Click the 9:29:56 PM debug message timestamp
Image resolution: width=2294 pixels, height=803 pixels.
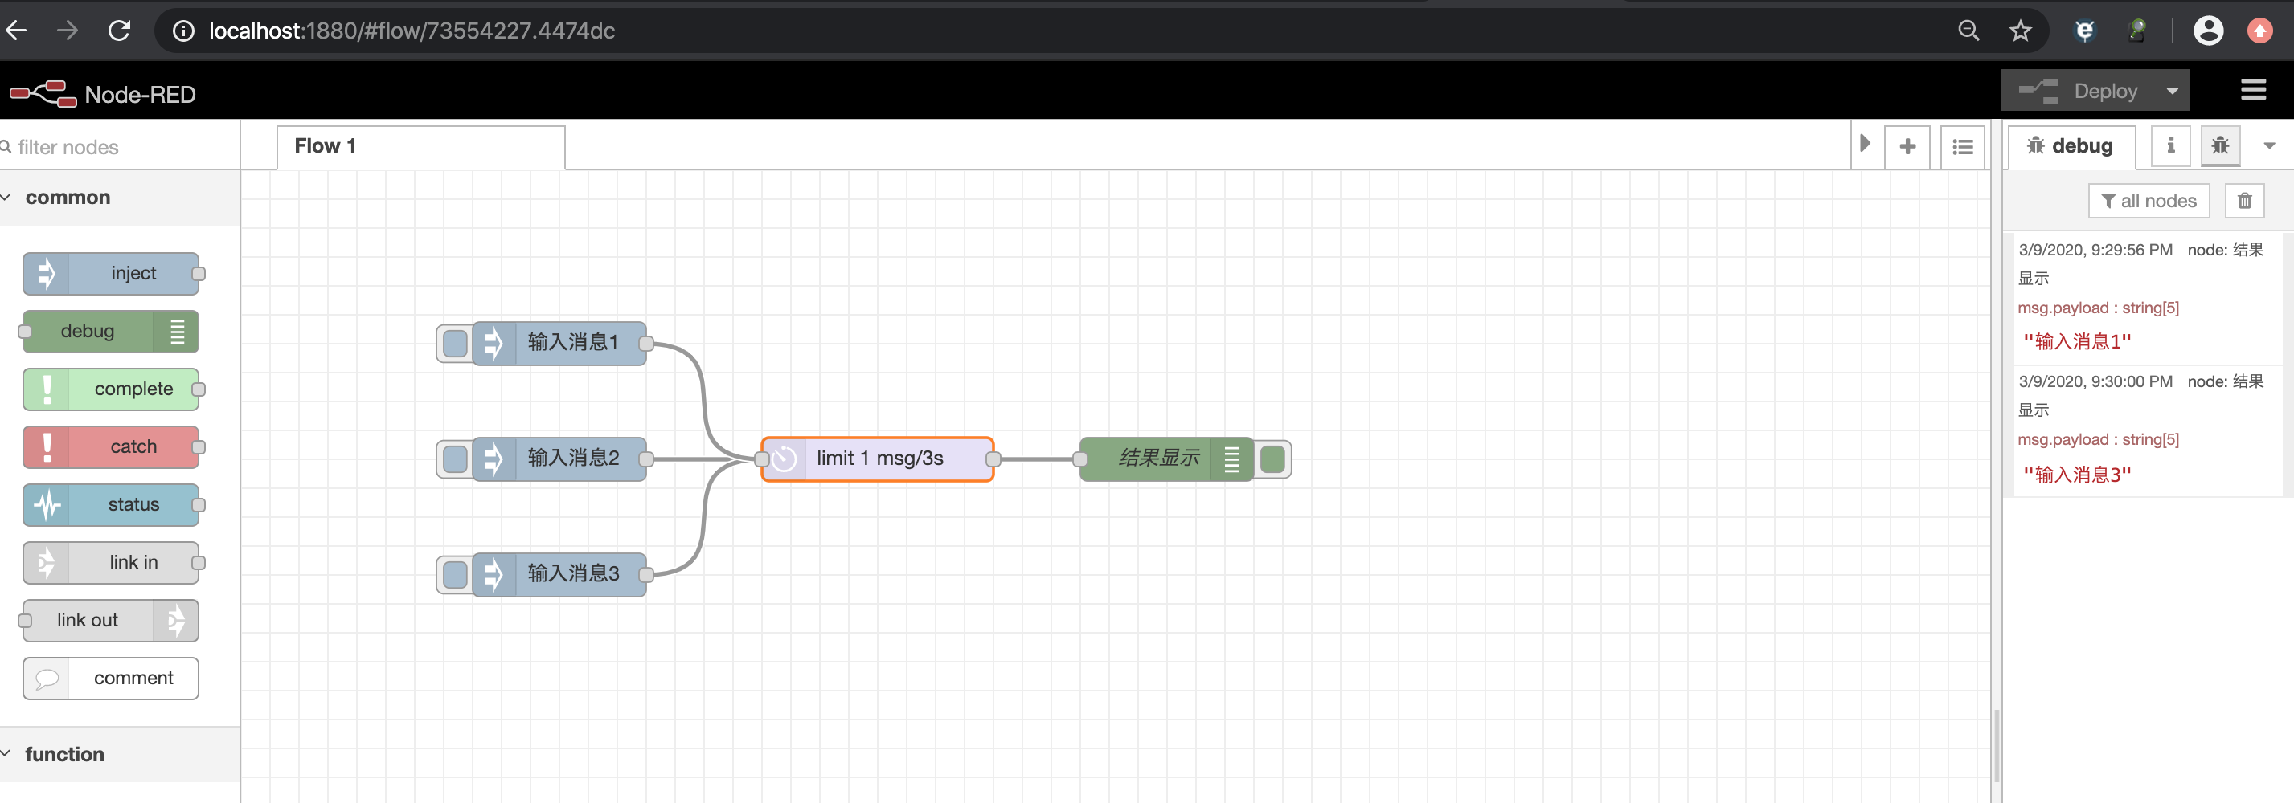click(2095, 250)
